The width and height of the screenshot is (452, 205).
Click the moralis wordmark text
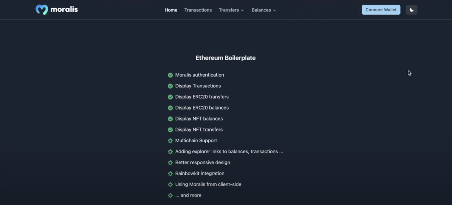64,9
